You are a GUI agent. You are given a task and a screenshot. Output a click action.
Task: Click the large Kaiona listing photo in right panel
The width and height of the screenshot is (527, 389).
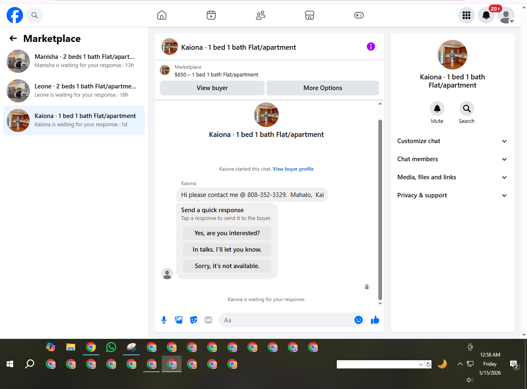tap(452, 55)
